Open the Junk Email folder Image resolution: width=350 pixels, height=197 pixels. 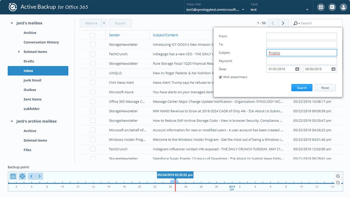pos(32,80)
